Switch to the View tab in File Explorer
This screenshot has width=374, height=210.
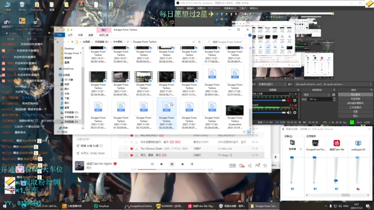click(x=91, y=35)
